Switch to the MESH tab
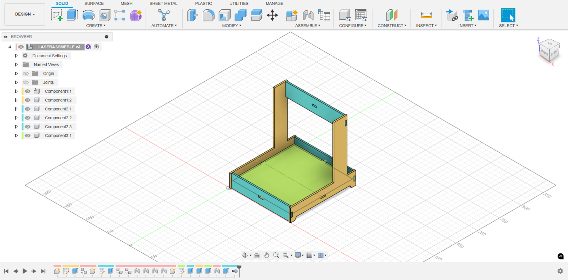Viewport: 569px width, 280px height. coord(127,4)
